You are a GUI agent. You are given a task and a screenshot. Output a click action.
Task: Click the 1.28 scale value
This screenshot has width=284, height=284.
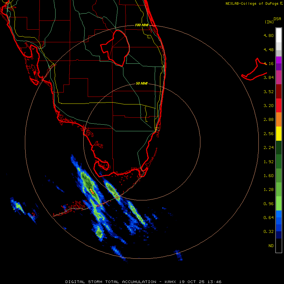pos(269,190)
